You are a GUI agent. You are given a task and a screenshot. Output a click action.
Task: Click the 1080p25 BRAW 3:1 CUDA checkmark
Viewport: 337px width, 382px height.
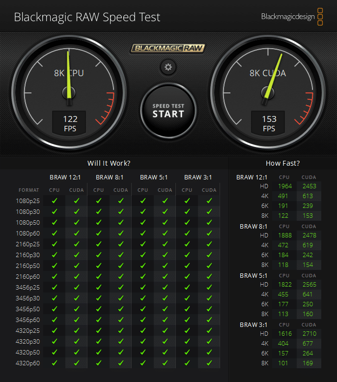(209, 201)
